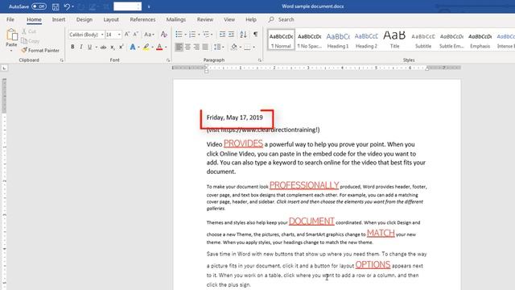Click the Increase Indent icon
The height and width of the screenshot is (290, 515).
pyautogui.click(x=231, y=34)
